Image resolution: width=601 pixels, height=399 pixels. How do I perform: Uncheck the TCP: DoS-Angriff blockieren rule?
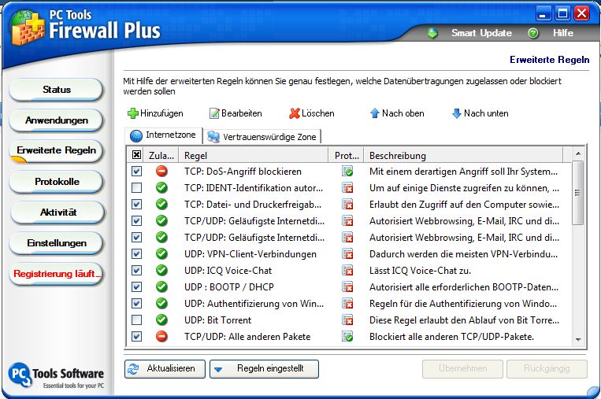point(136,171)
